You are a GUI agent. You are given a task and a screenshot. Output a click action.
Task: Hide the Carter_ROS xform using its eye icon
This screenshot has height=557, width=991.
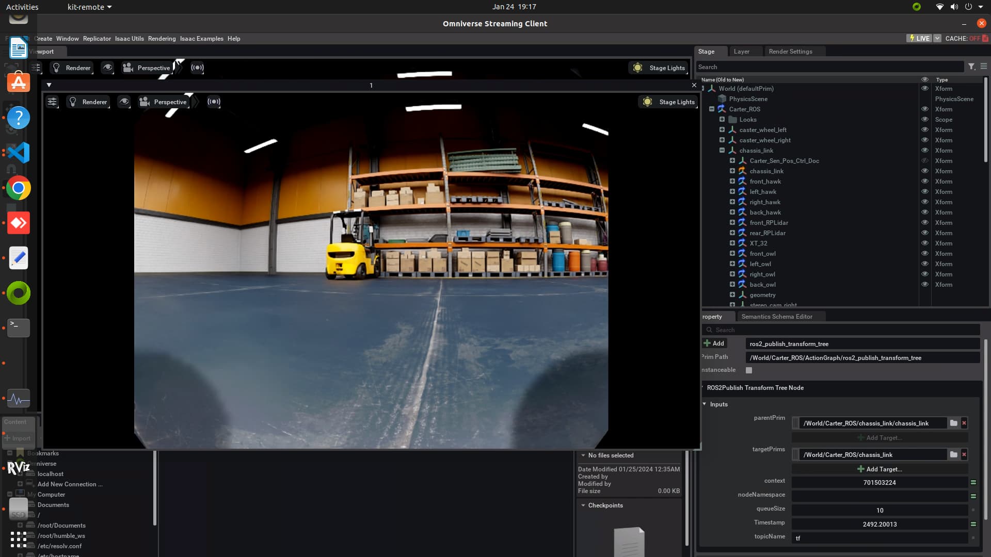(924, 109)
